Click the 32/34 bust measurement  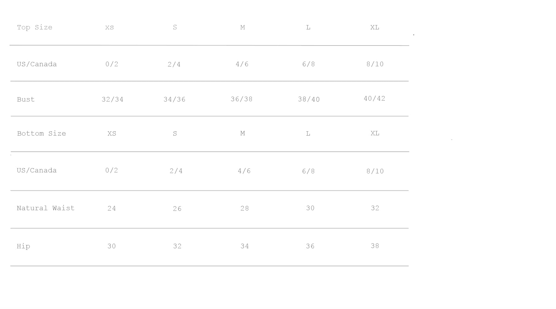[x=113, y=100]
